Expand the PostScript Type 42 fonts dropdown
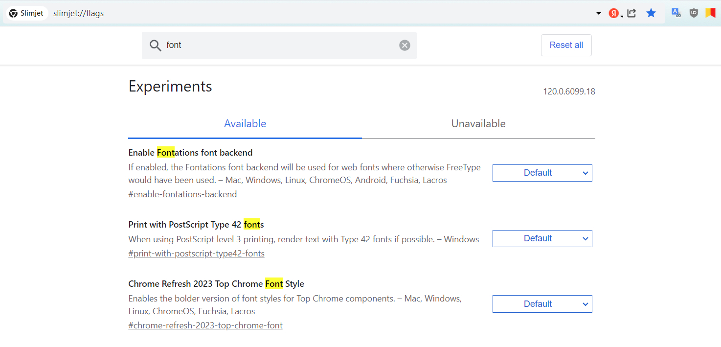 pos(542,239)
